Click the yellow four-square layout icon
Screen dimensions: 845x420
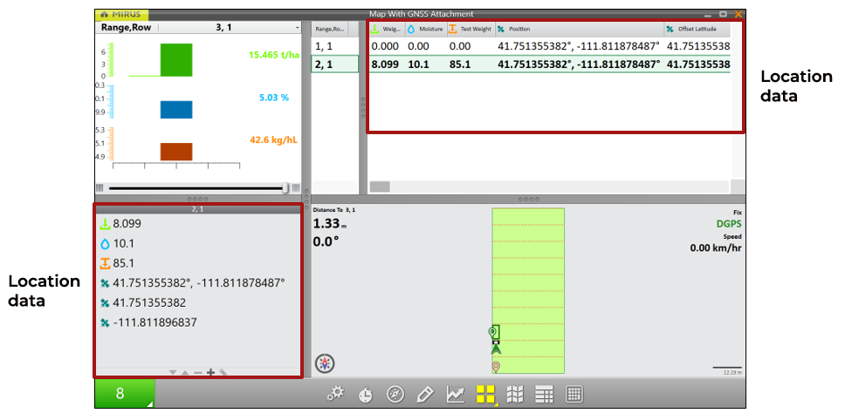click(x=485, y=395)
